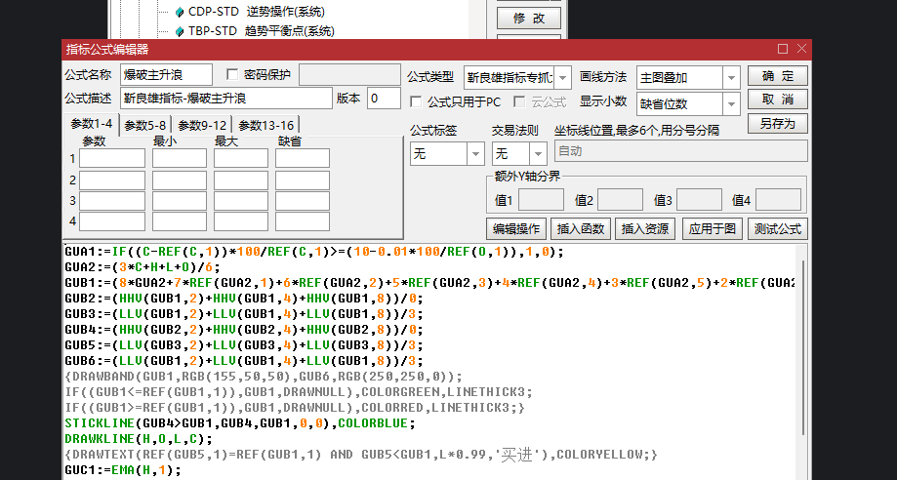Click the CDP-STD diamond icon
This screenshot has width=897, height=480.
[x=179, y=12]
